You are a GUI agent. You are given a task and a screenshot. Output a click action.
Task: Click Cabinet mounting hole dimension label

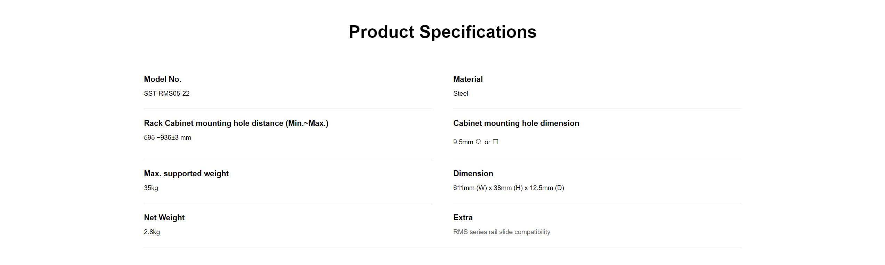(x=516, y=123)
